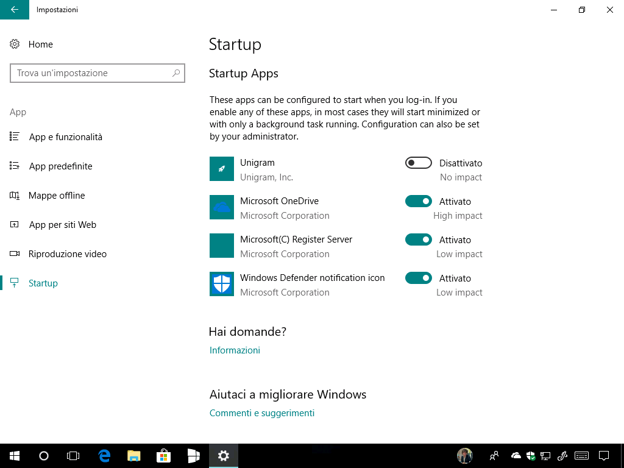Viewport: 624px width, 468px height.
Task: Click the Disattivato label beside Unigram
Action: [461, 163]
